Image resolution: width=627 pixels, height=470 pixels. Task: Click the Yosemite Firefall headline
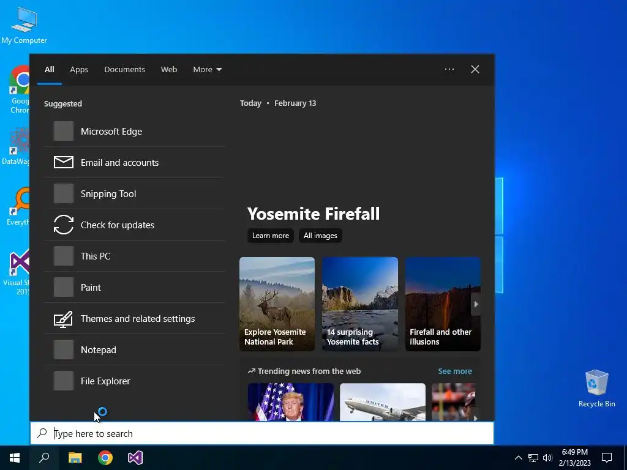click(313, 214)
